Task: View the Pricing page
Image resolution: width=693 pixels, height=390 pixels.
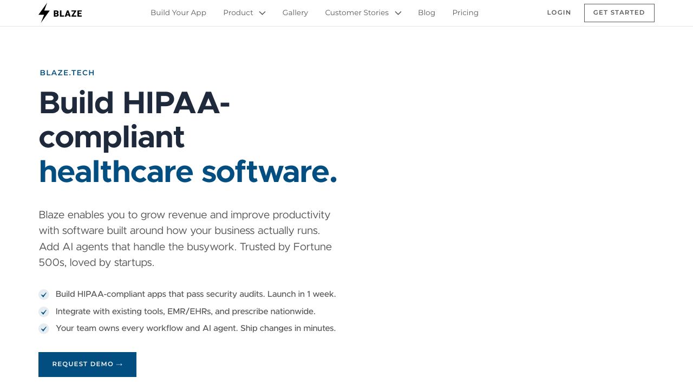Action: point(466,12)
